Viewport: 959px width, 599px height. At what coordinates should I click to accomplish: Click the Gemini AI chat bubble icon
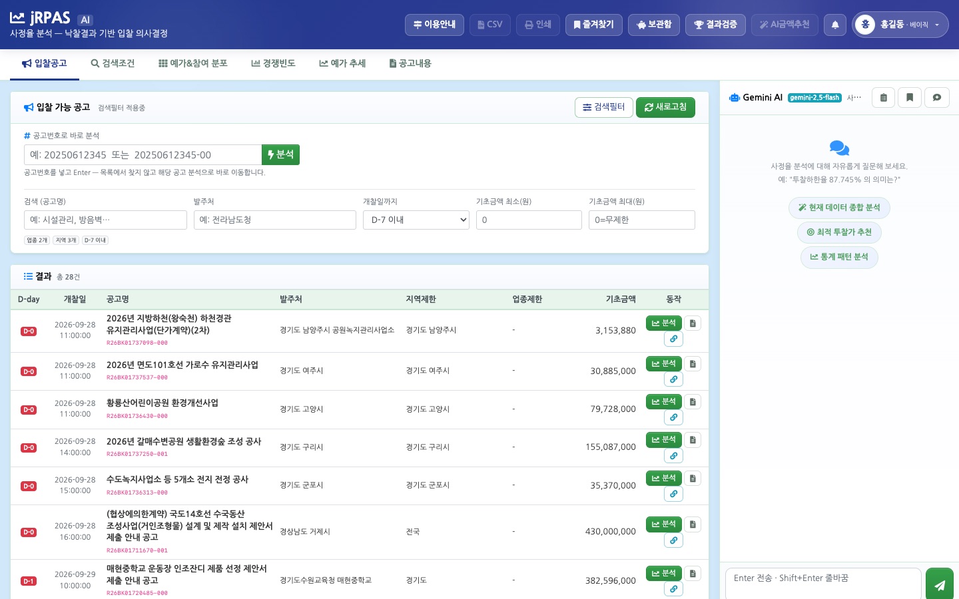(937, 98)
